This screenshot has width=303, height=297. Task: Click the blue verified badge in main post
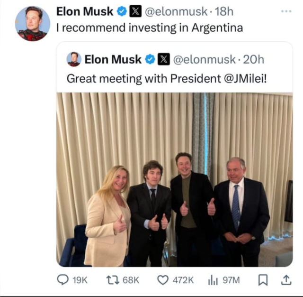(x=122, y=11)
